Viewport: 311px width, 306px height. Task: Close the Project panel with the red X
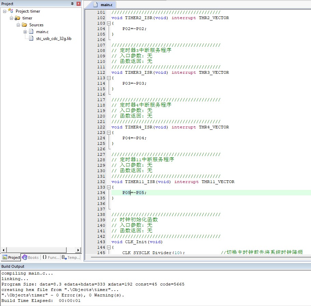click(x=79, y=3)
